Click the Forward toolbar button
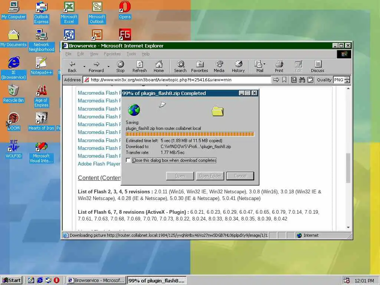Screen dimensions: 380x285 coord(96,67)
